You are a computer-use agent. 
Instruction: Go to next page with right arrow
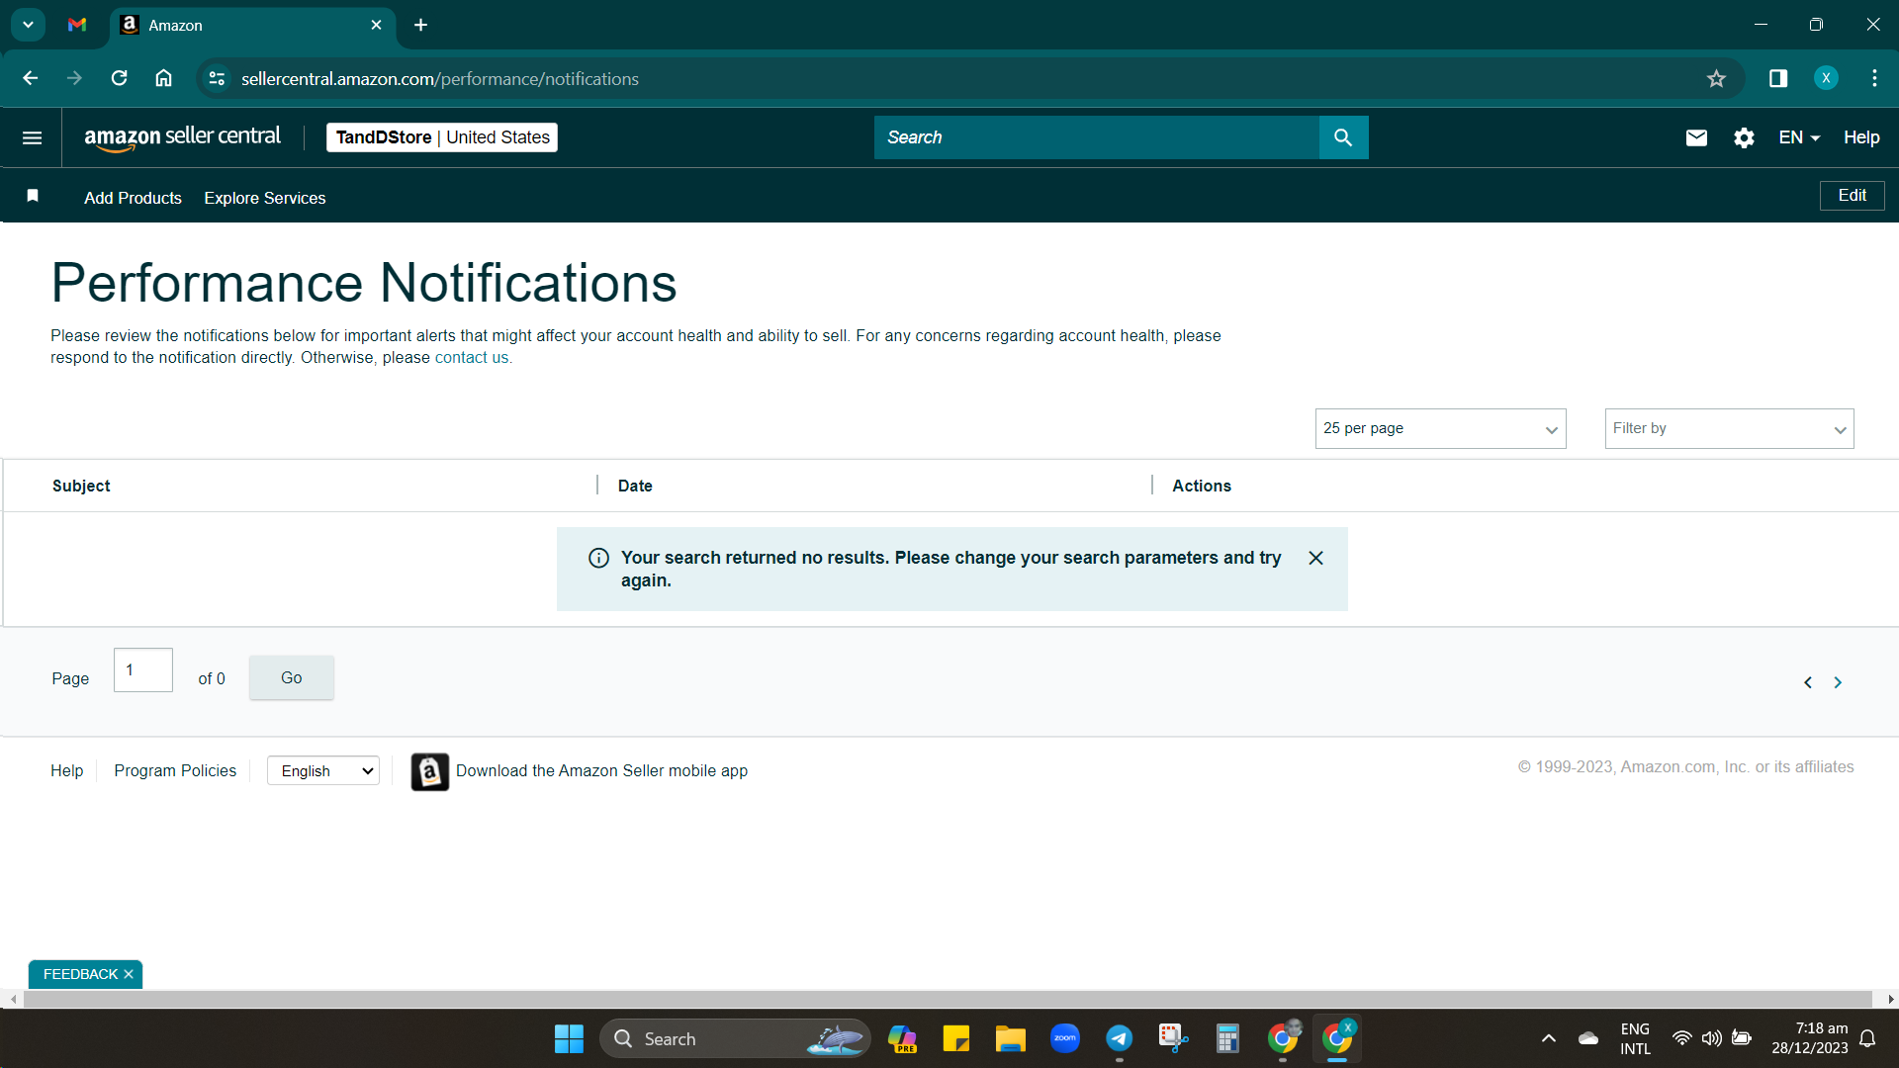pyautogui.click(x=1838, y=682)
